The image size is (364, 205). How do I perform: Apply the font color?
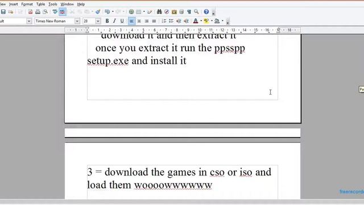click(196, 21)
